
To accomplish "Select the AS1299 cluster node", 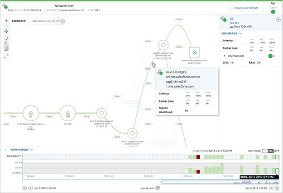I will coord(67,113).
